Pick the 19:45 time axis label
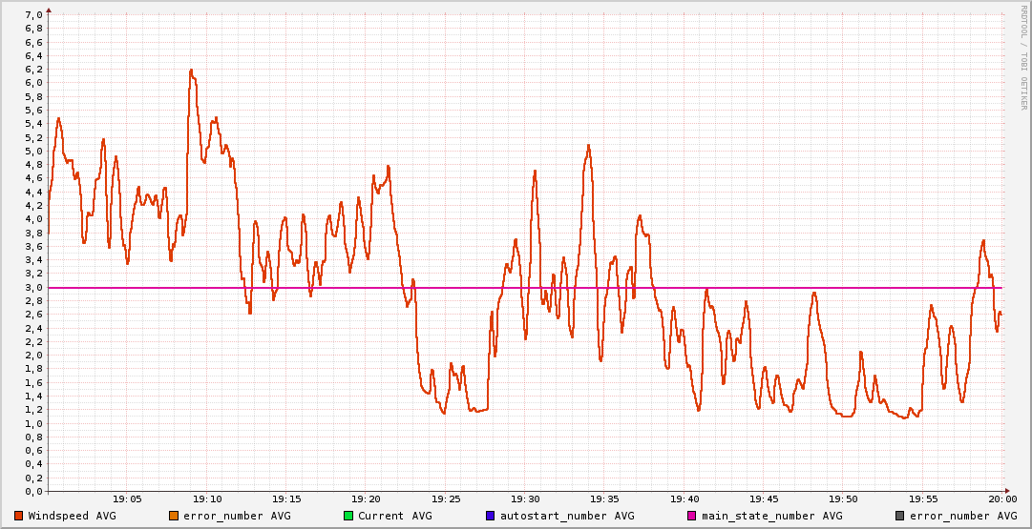 (x=764, y=498)
